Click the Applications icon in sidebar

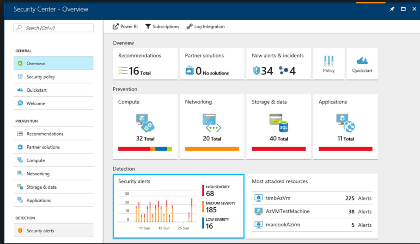click(x=20, y=200)
